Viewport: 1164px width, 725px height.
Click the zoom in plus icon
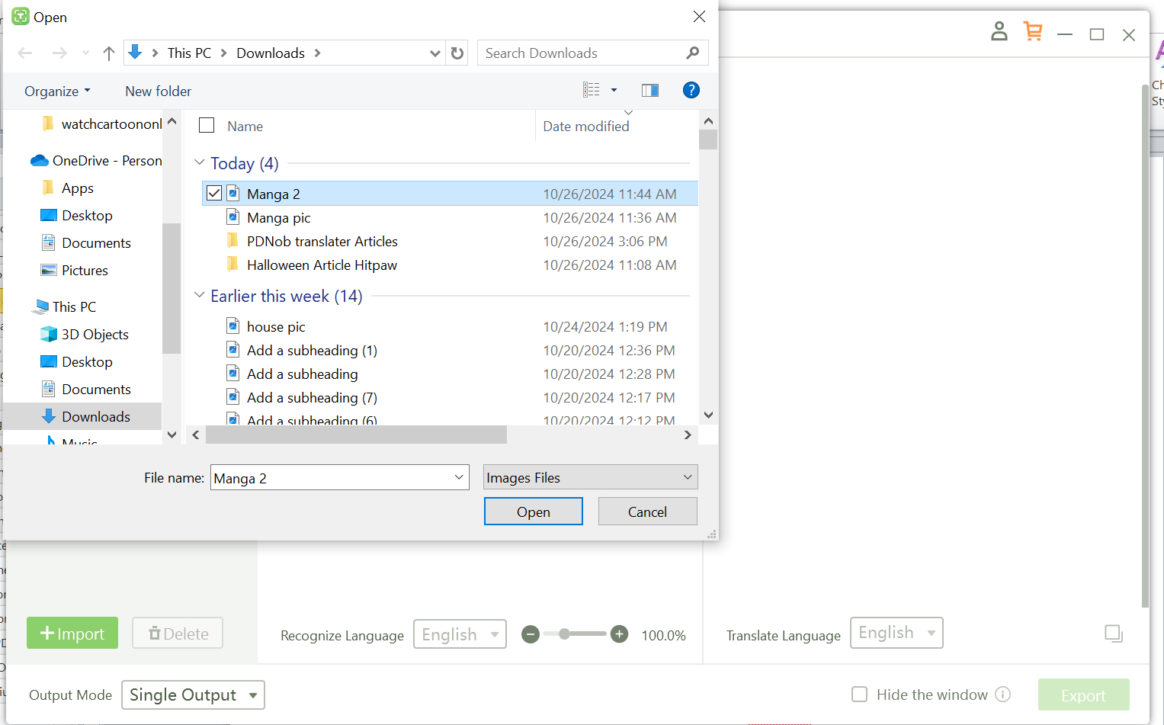(620, 634)
